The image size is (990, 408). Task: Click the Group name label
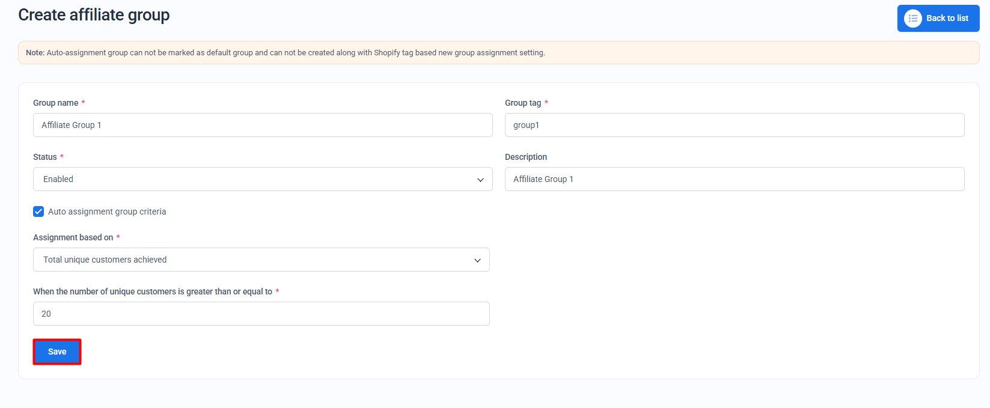tap(55, 103)
